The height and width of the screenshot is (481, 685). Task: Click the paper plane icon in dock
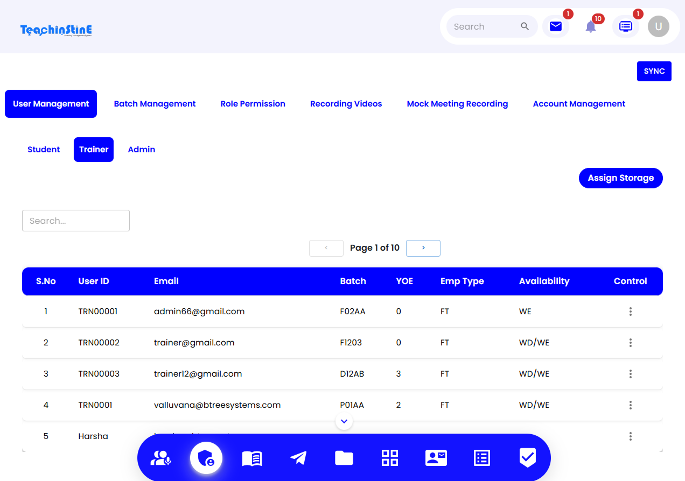298,458
